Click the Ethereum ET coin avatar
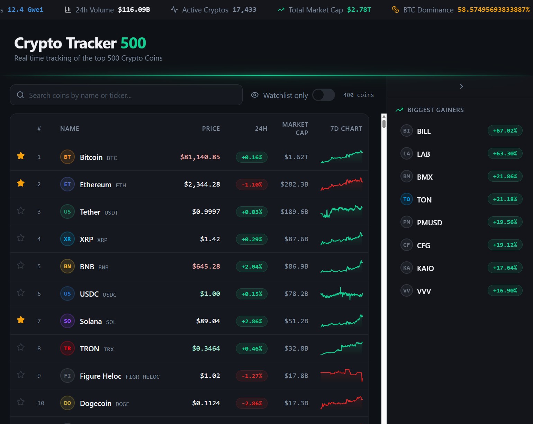Screen dimensions: 533x424 pos(67,184)
